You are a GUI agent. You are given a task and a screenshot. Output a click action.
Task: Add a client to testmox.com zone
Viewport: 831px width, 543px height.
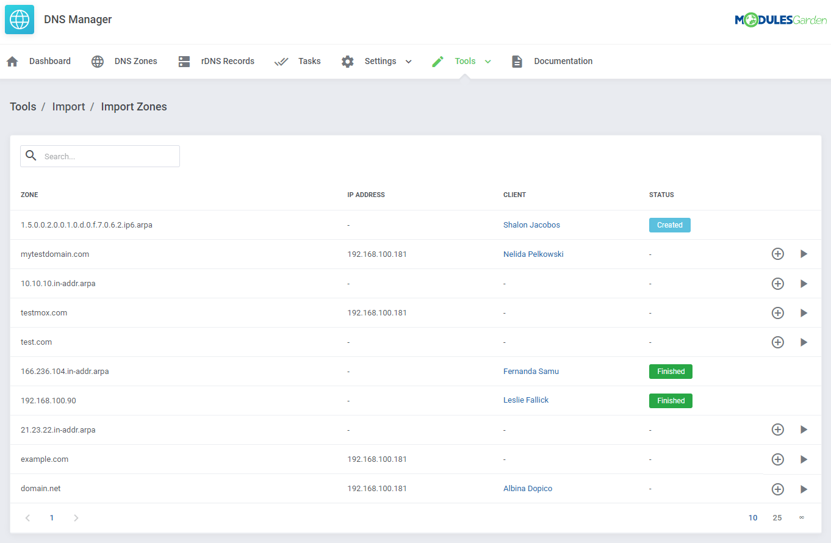coord(777,312)
